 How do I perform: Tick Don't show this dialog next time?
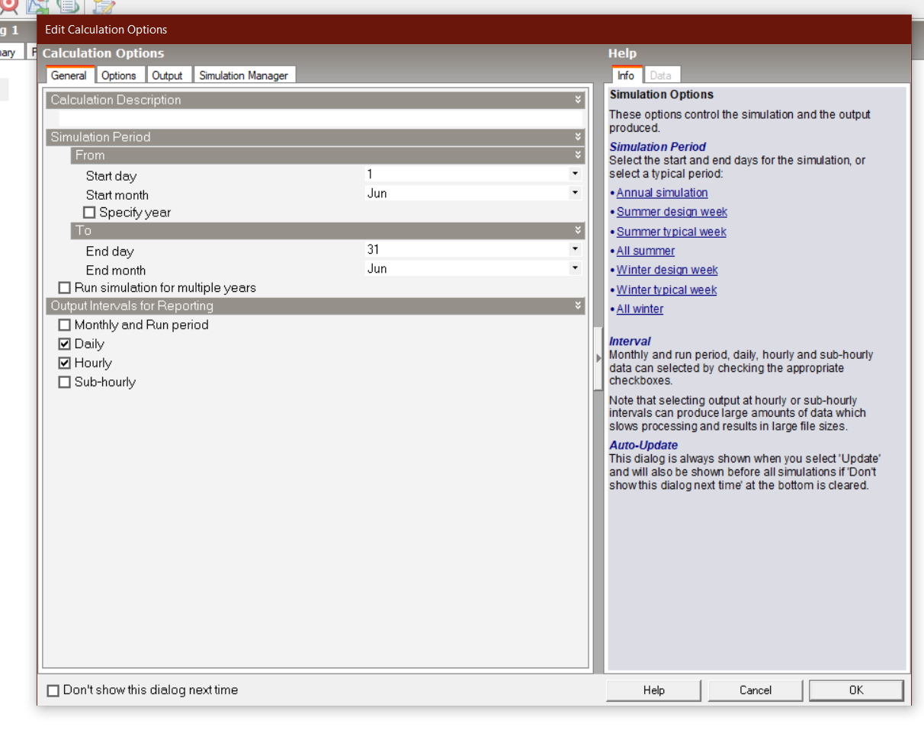(x=53, y=690)
